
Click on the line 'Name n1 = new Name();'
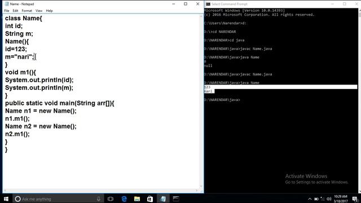tap(41, 111)
